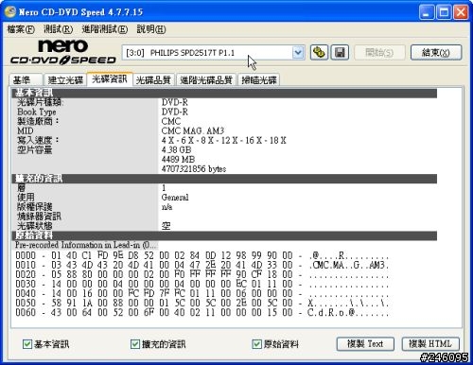Click the Nero CD-DVD Speed title bar icon

click(x=10, y=12)
